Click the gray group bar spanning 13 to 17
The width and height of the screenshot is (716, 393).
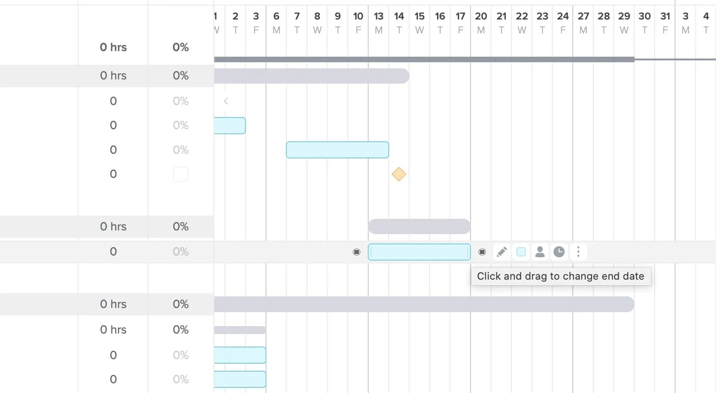419,226
